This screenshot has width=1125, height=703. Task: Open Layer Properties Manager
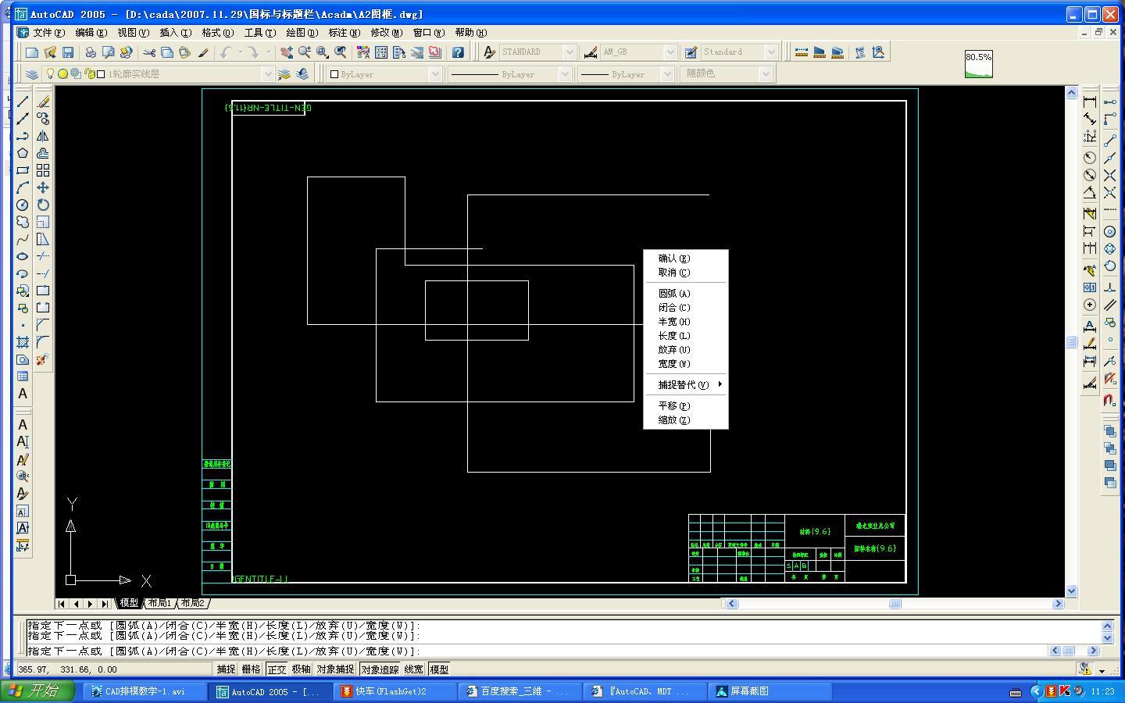tap(32, 74)
